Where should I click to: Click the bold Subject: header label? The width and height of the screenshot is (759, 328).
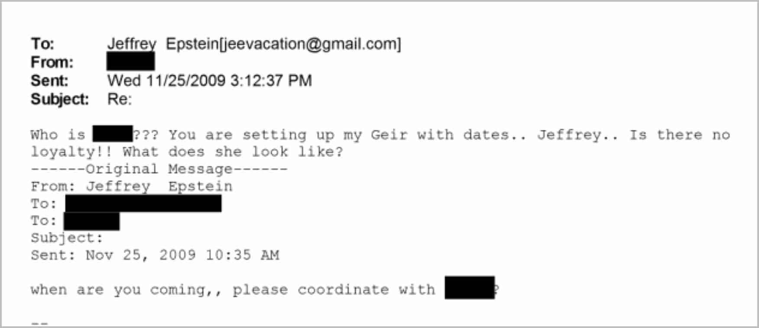coord(59,100)
